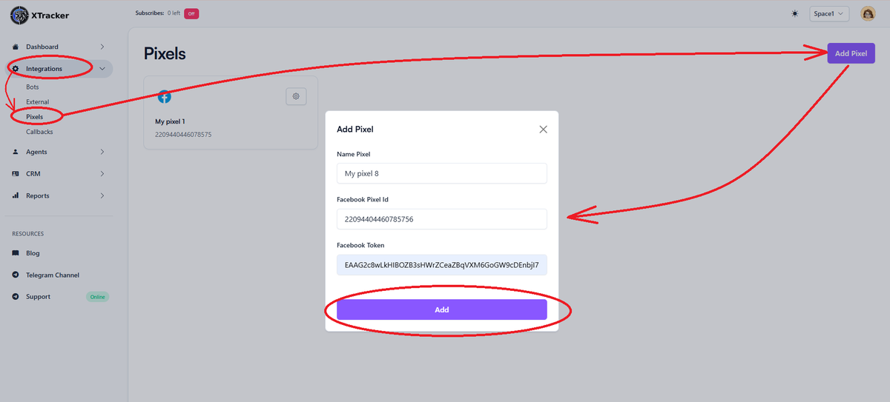Screen dimensions: 890x402
Task: Open the Space1 workspace dropdown
Action: 828,13
